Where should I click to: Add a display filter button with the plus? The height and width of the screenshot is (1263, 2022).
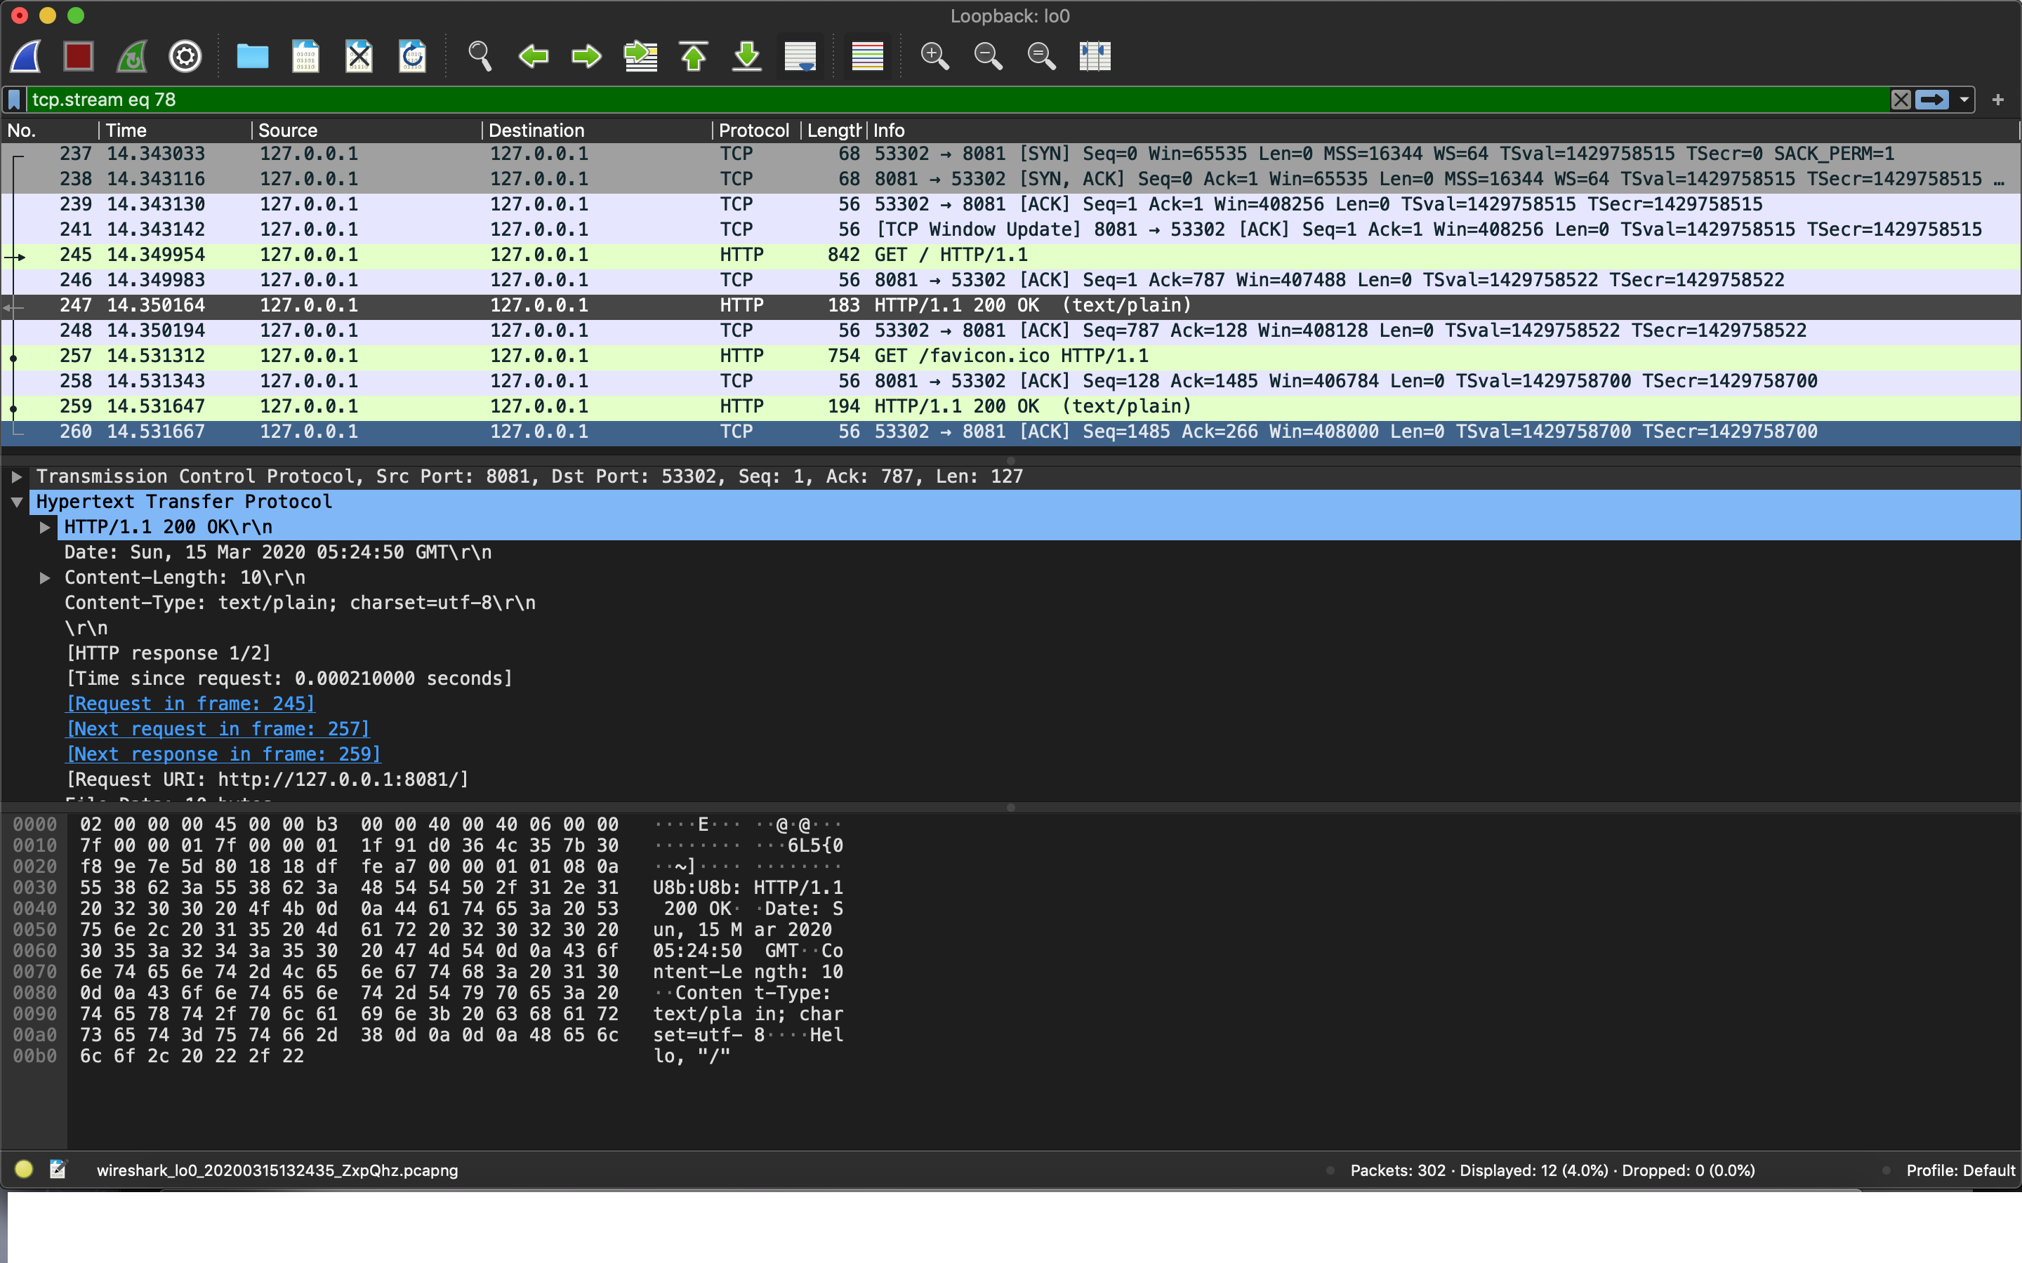1997,100
